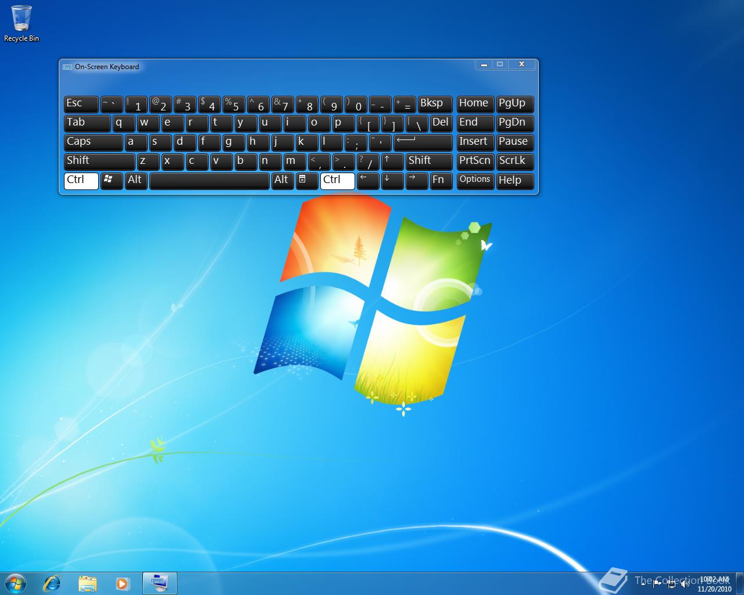Click the Windows logo key on keyboard
This screenshot has width=744, height=595.
coord(112,181)
